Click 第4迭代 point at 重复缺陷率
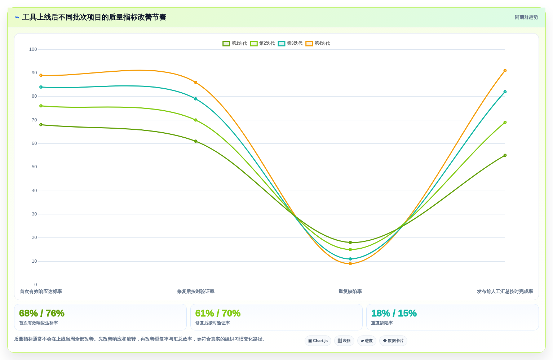This screenshot has height=360, width=553. point(350,264)
